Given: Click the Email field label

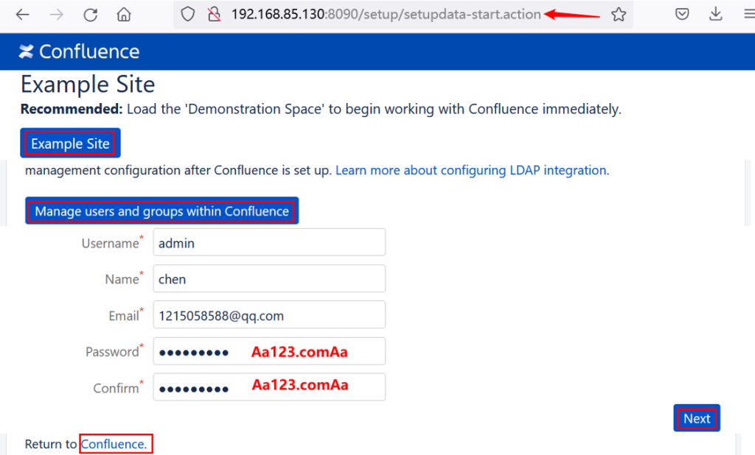Looking at the screenshot, I should point(124,316).
